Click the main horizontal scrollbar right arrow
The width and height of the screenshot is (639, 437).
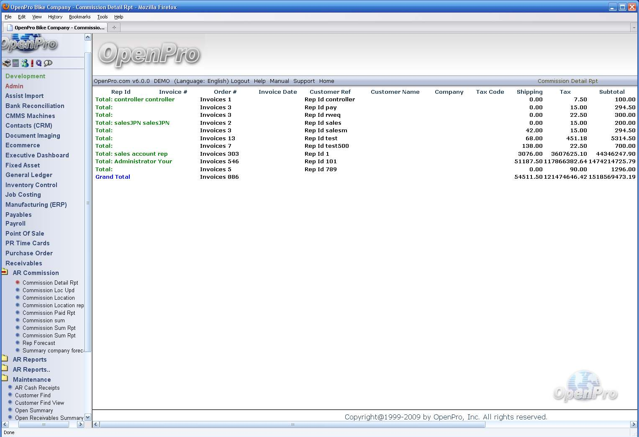point(633,424)
